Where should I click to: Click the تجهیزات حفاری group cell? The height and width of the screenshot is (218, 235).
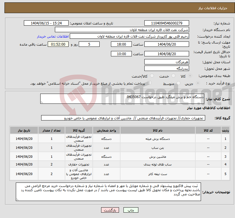point(79,164)
